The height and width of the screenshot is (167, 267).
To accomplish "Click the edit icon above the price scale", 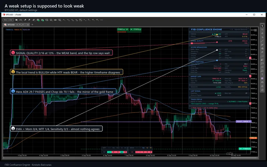I will pos(255,30).
